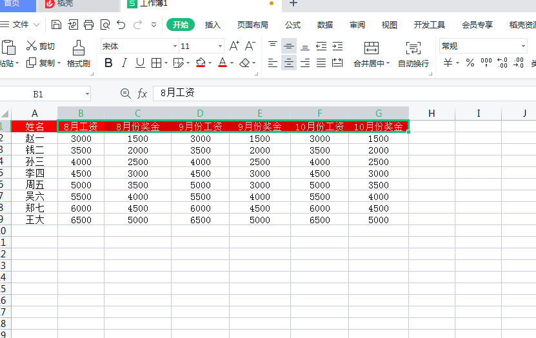The width and height of the screenshot is (536, 338).
Task: Apply thousands separator format
Action: (486, 63)
